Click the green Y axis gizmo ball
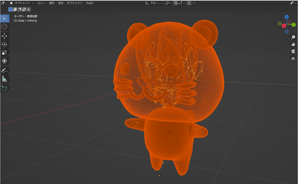The height and width of the screenshot is (184, 298). coord(294,25)
